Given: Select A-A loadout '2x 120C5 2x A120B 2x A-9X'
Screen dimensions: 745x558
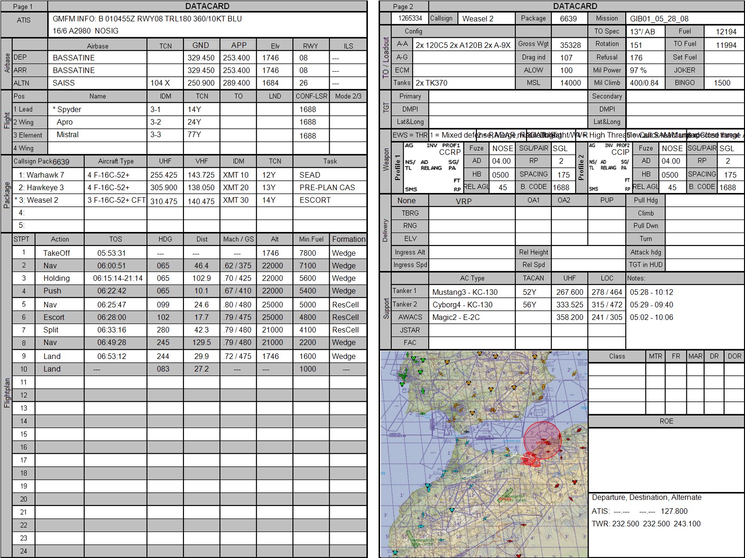Looking at the screenshot, I should tap(463, 45).
